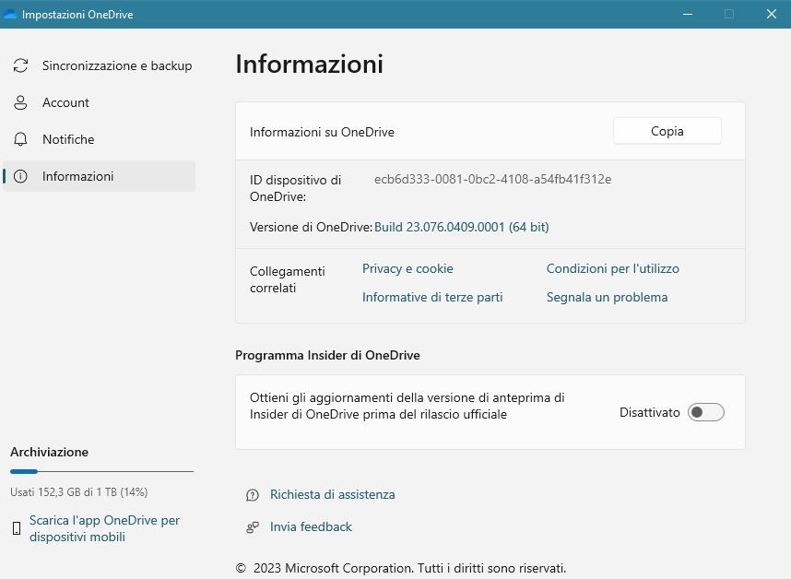The image size is (791, 579).
Task: Open the Privacy e cookie link
Action: (407, 268)
